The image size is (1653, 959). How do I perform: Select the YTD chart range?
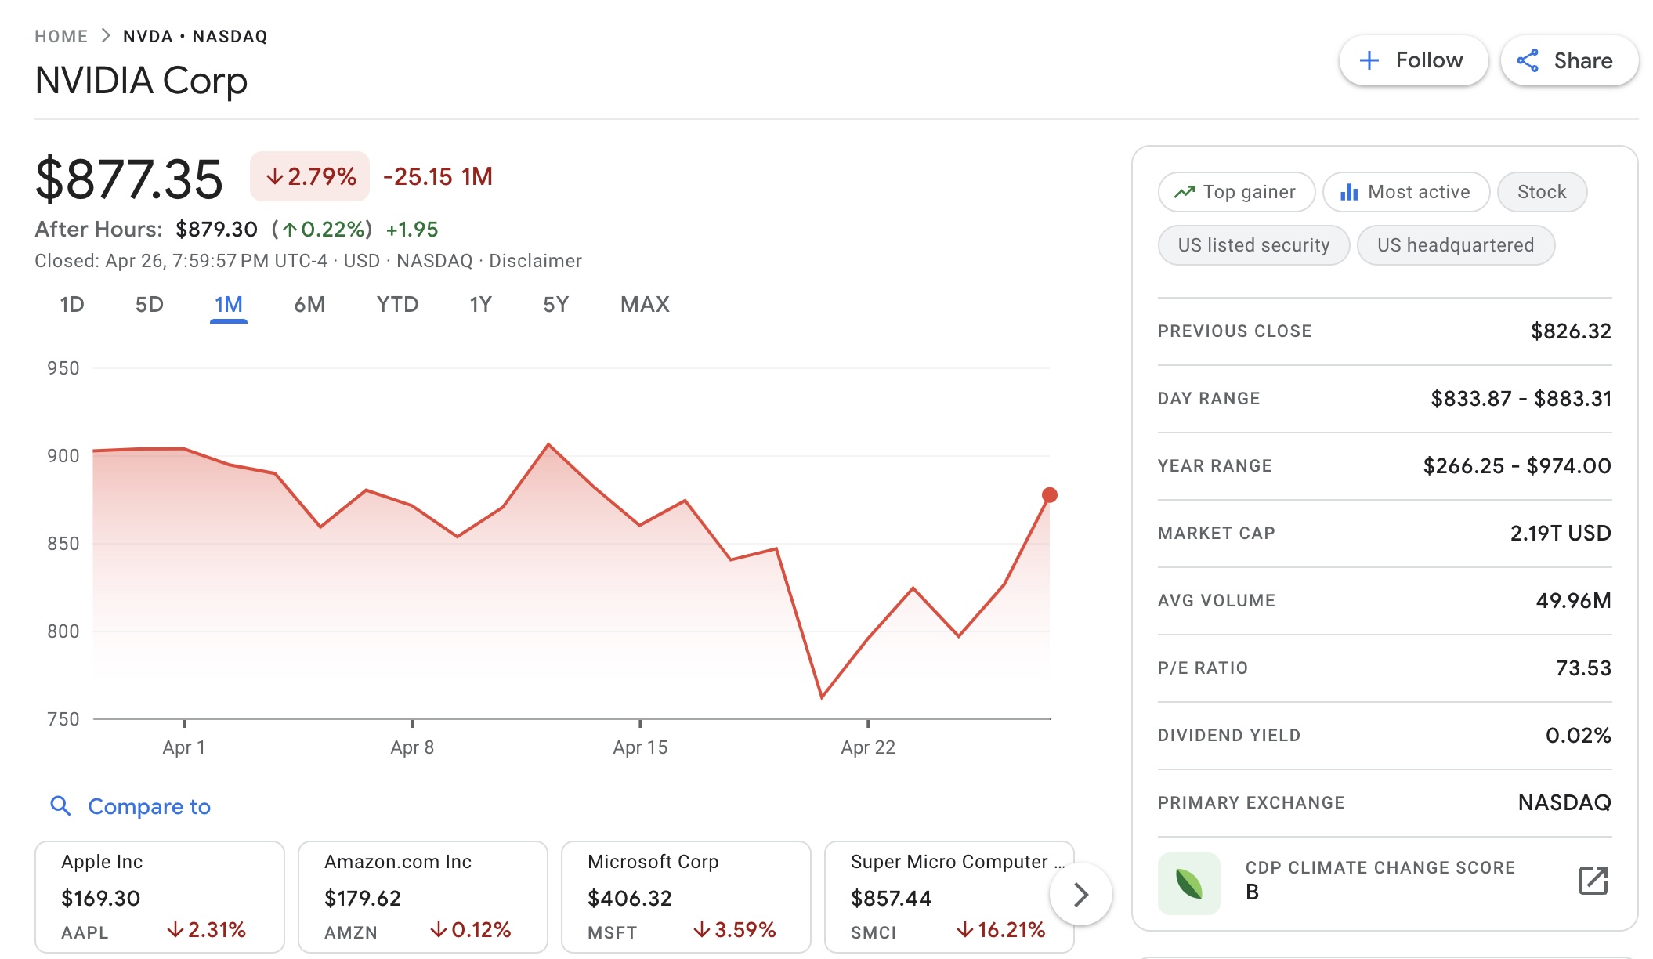[x=397, y=304]
